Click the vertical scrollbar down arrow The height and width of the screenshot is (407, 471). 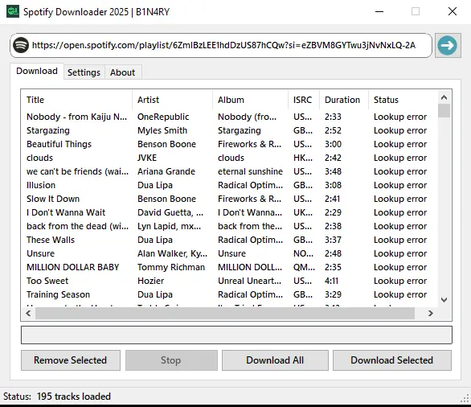tap(444, 300)
